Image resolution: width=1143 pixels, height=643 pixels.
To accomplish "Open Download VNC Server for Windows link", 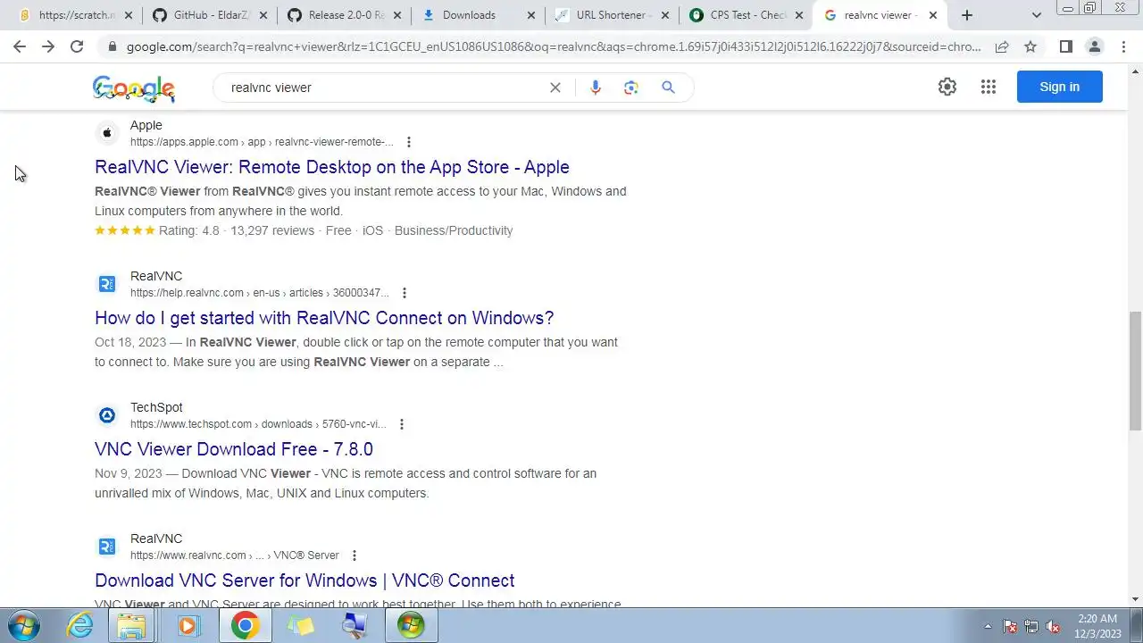I will pos(305,580).
